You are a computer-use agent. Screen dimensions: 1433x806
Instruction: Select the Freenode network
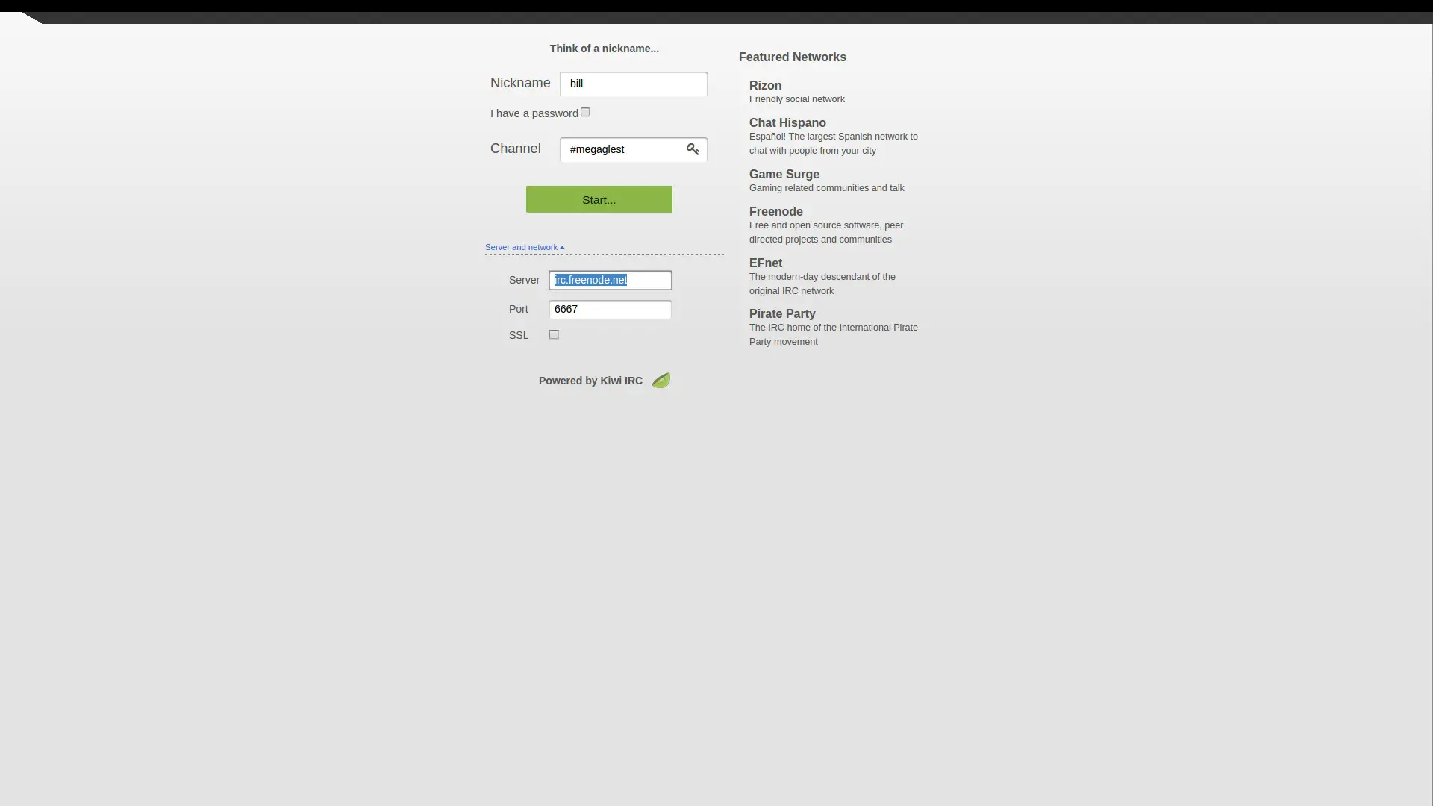776,212
